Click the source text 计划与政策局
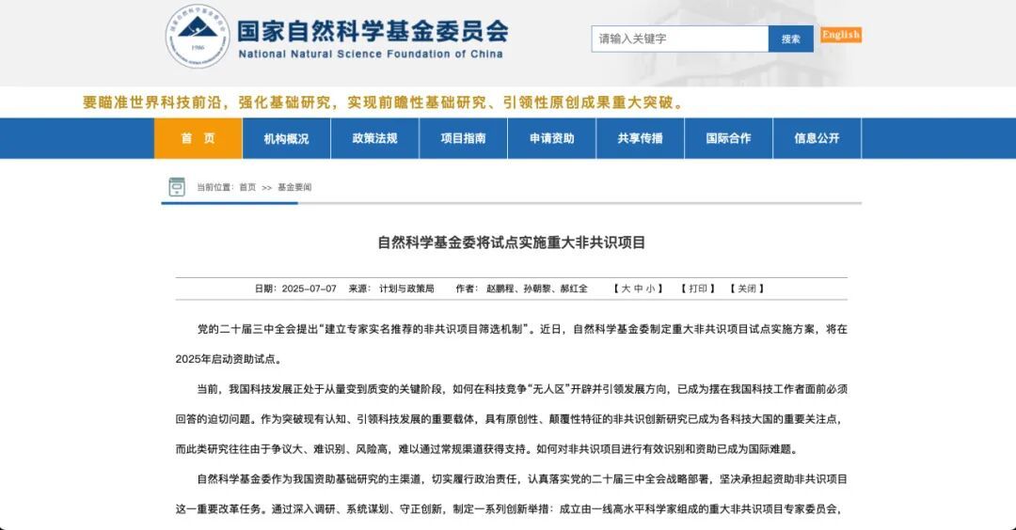Viewport: 1016px width, 530px height. click(407, 288)
